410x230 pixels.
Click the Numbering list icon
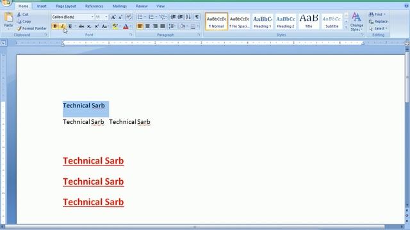coord(151,17)
